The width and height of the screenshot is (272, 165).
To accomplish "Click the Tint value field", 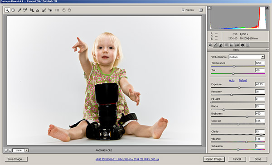I will pyautogui.click(x=260, y=70).
